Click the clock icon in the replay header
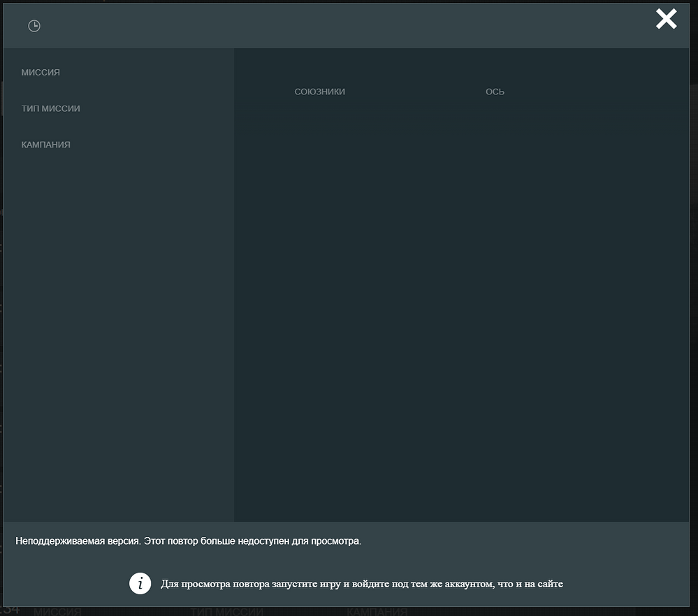The width and height of the screenshot is (698, 616). (34, 26)
